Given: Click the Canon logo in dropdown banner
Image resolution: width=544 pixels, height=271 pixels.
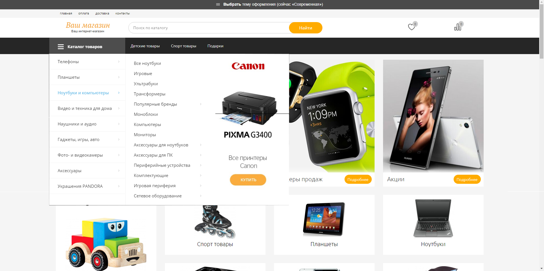Looking at the screenshot, I should pos(248,66).
